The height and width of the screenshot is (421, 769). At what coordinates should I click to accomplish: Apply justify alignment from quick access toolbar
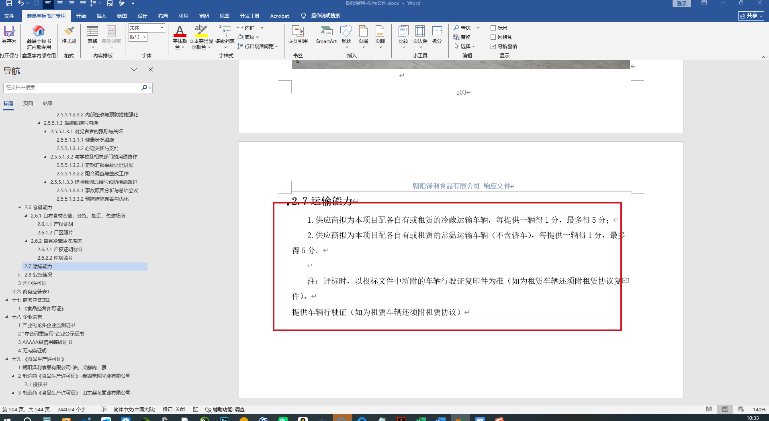(x=83, y=3)
